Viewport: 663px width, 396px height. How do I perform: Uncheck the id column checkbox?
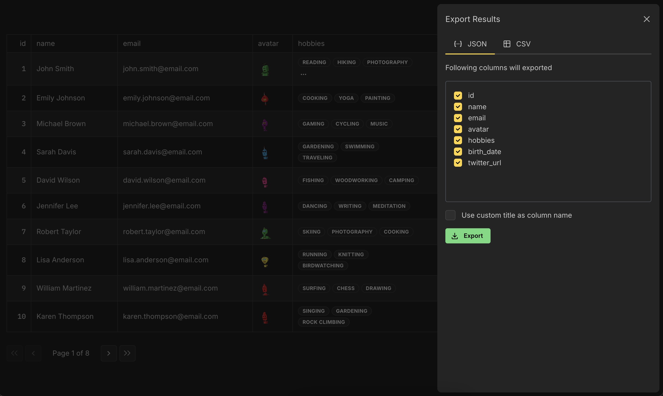point(458,96)
